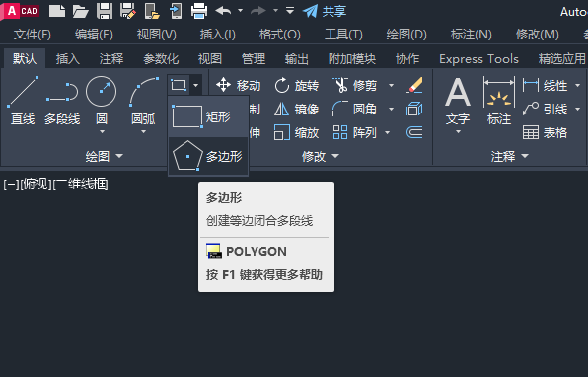The height and width of the screenshot is (377, 588).
Task: Open the 绘图(D) menu
Action: (x=406, y=35)
